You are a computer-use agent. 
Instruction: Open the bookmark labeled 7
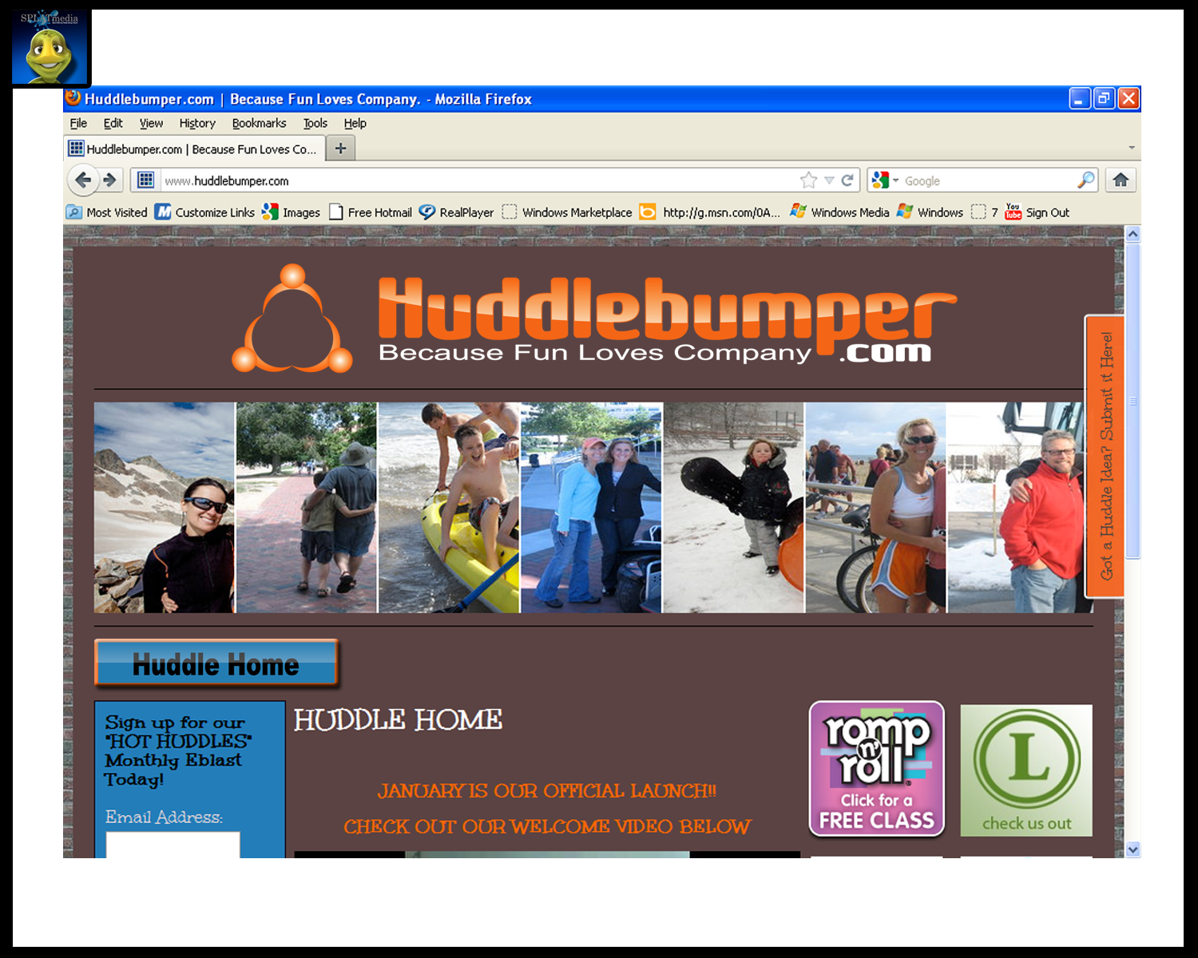(x=985, y=212)
